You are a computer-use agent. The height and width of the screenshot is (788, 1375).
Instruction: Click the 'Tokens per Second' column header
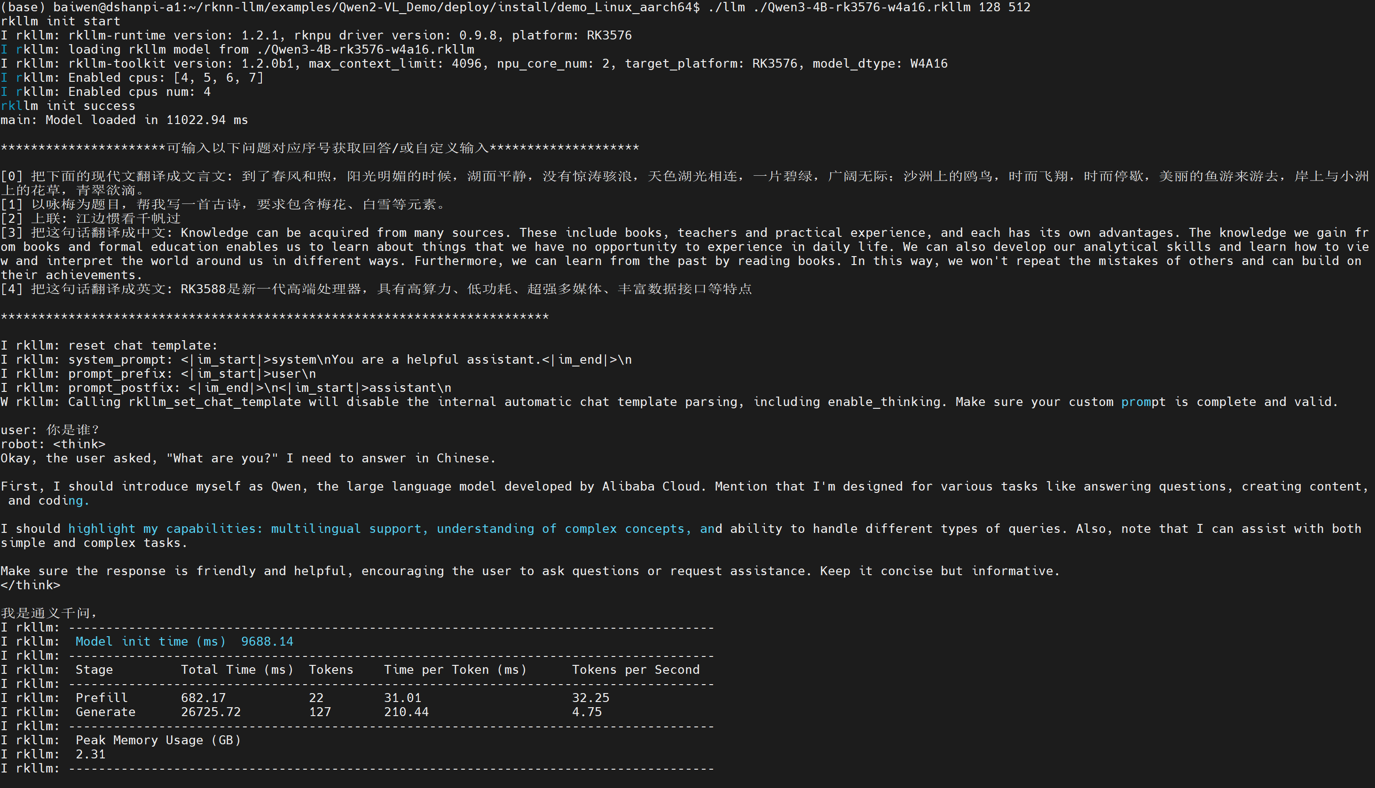point(636,670)
